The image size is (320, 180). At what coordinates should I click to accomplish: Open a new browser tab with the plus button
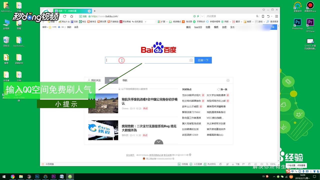94,11
